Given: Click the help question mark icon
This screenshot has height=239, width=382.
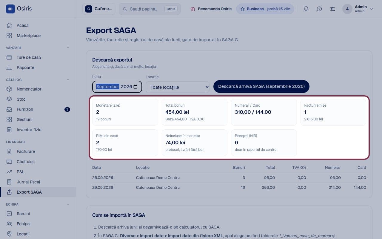Looking at the screenshot, I should point(319,9).
